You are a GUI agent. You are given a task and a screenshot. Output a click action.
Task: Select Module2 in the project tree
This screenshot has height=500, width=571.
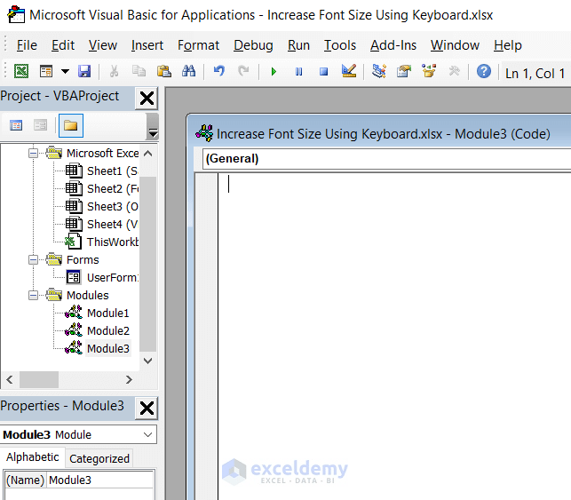[97, 330]
